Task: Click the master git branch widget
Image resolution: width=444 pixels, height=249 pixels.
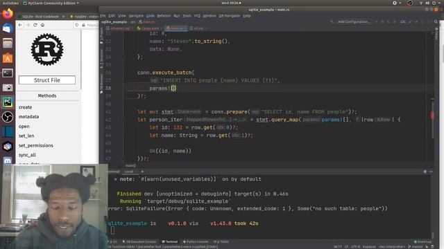Action: (416, 247)
